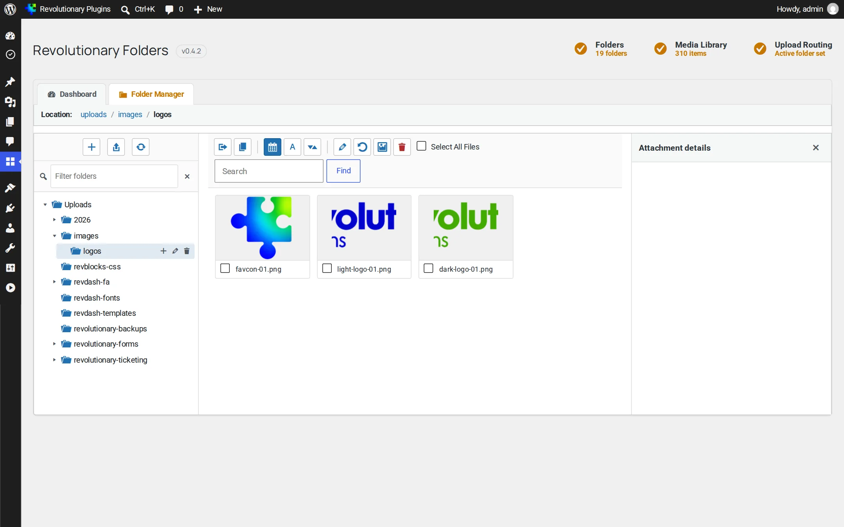Open the favcon-01.png thumbnail

[263, 228]
